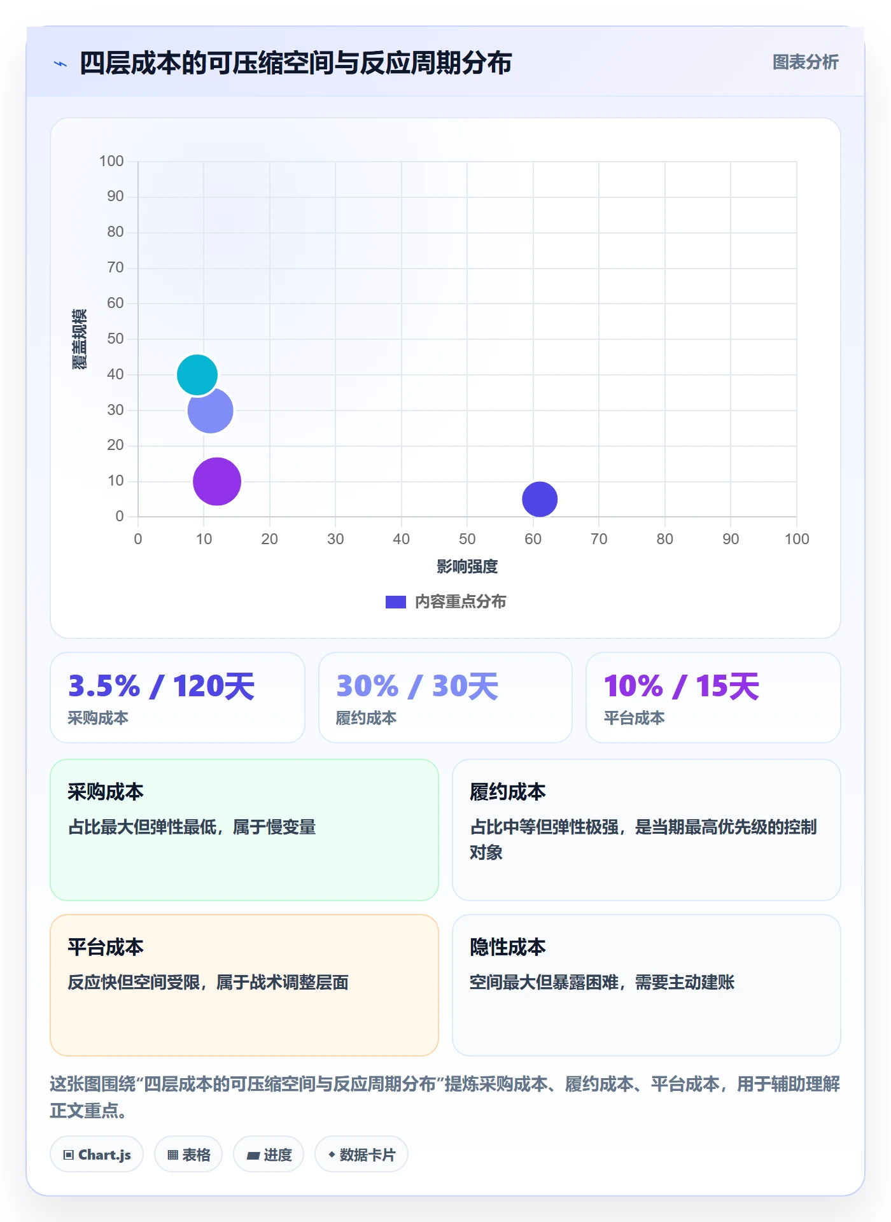Image resolution: width=891 pixels, height=1222 pixels.
Task: Click the diamond icon in the 数据卡片 tag
Action: point(332,1155)
